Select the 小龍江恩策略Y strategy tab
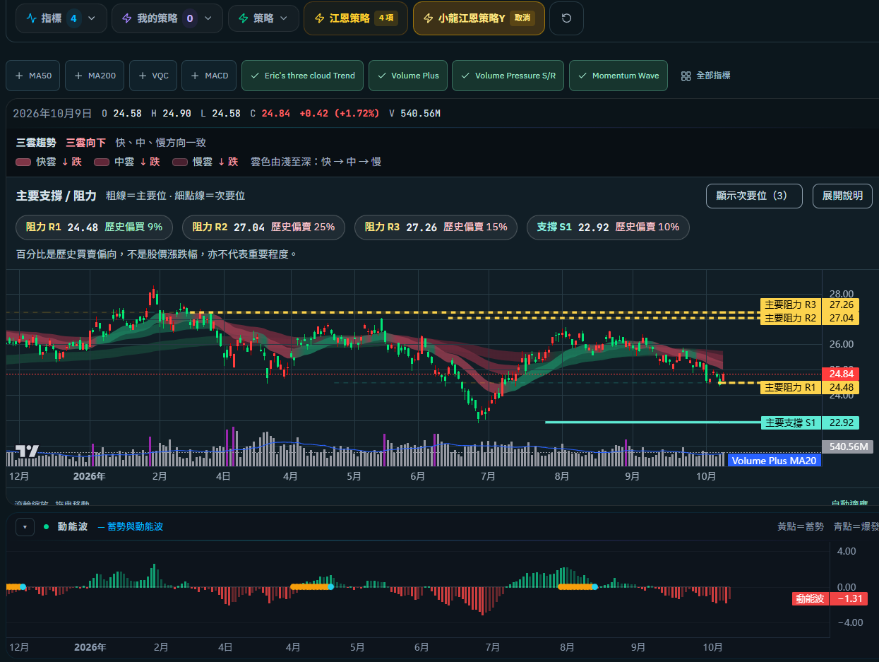Viewport: 879px width, 662px height. 479,18
